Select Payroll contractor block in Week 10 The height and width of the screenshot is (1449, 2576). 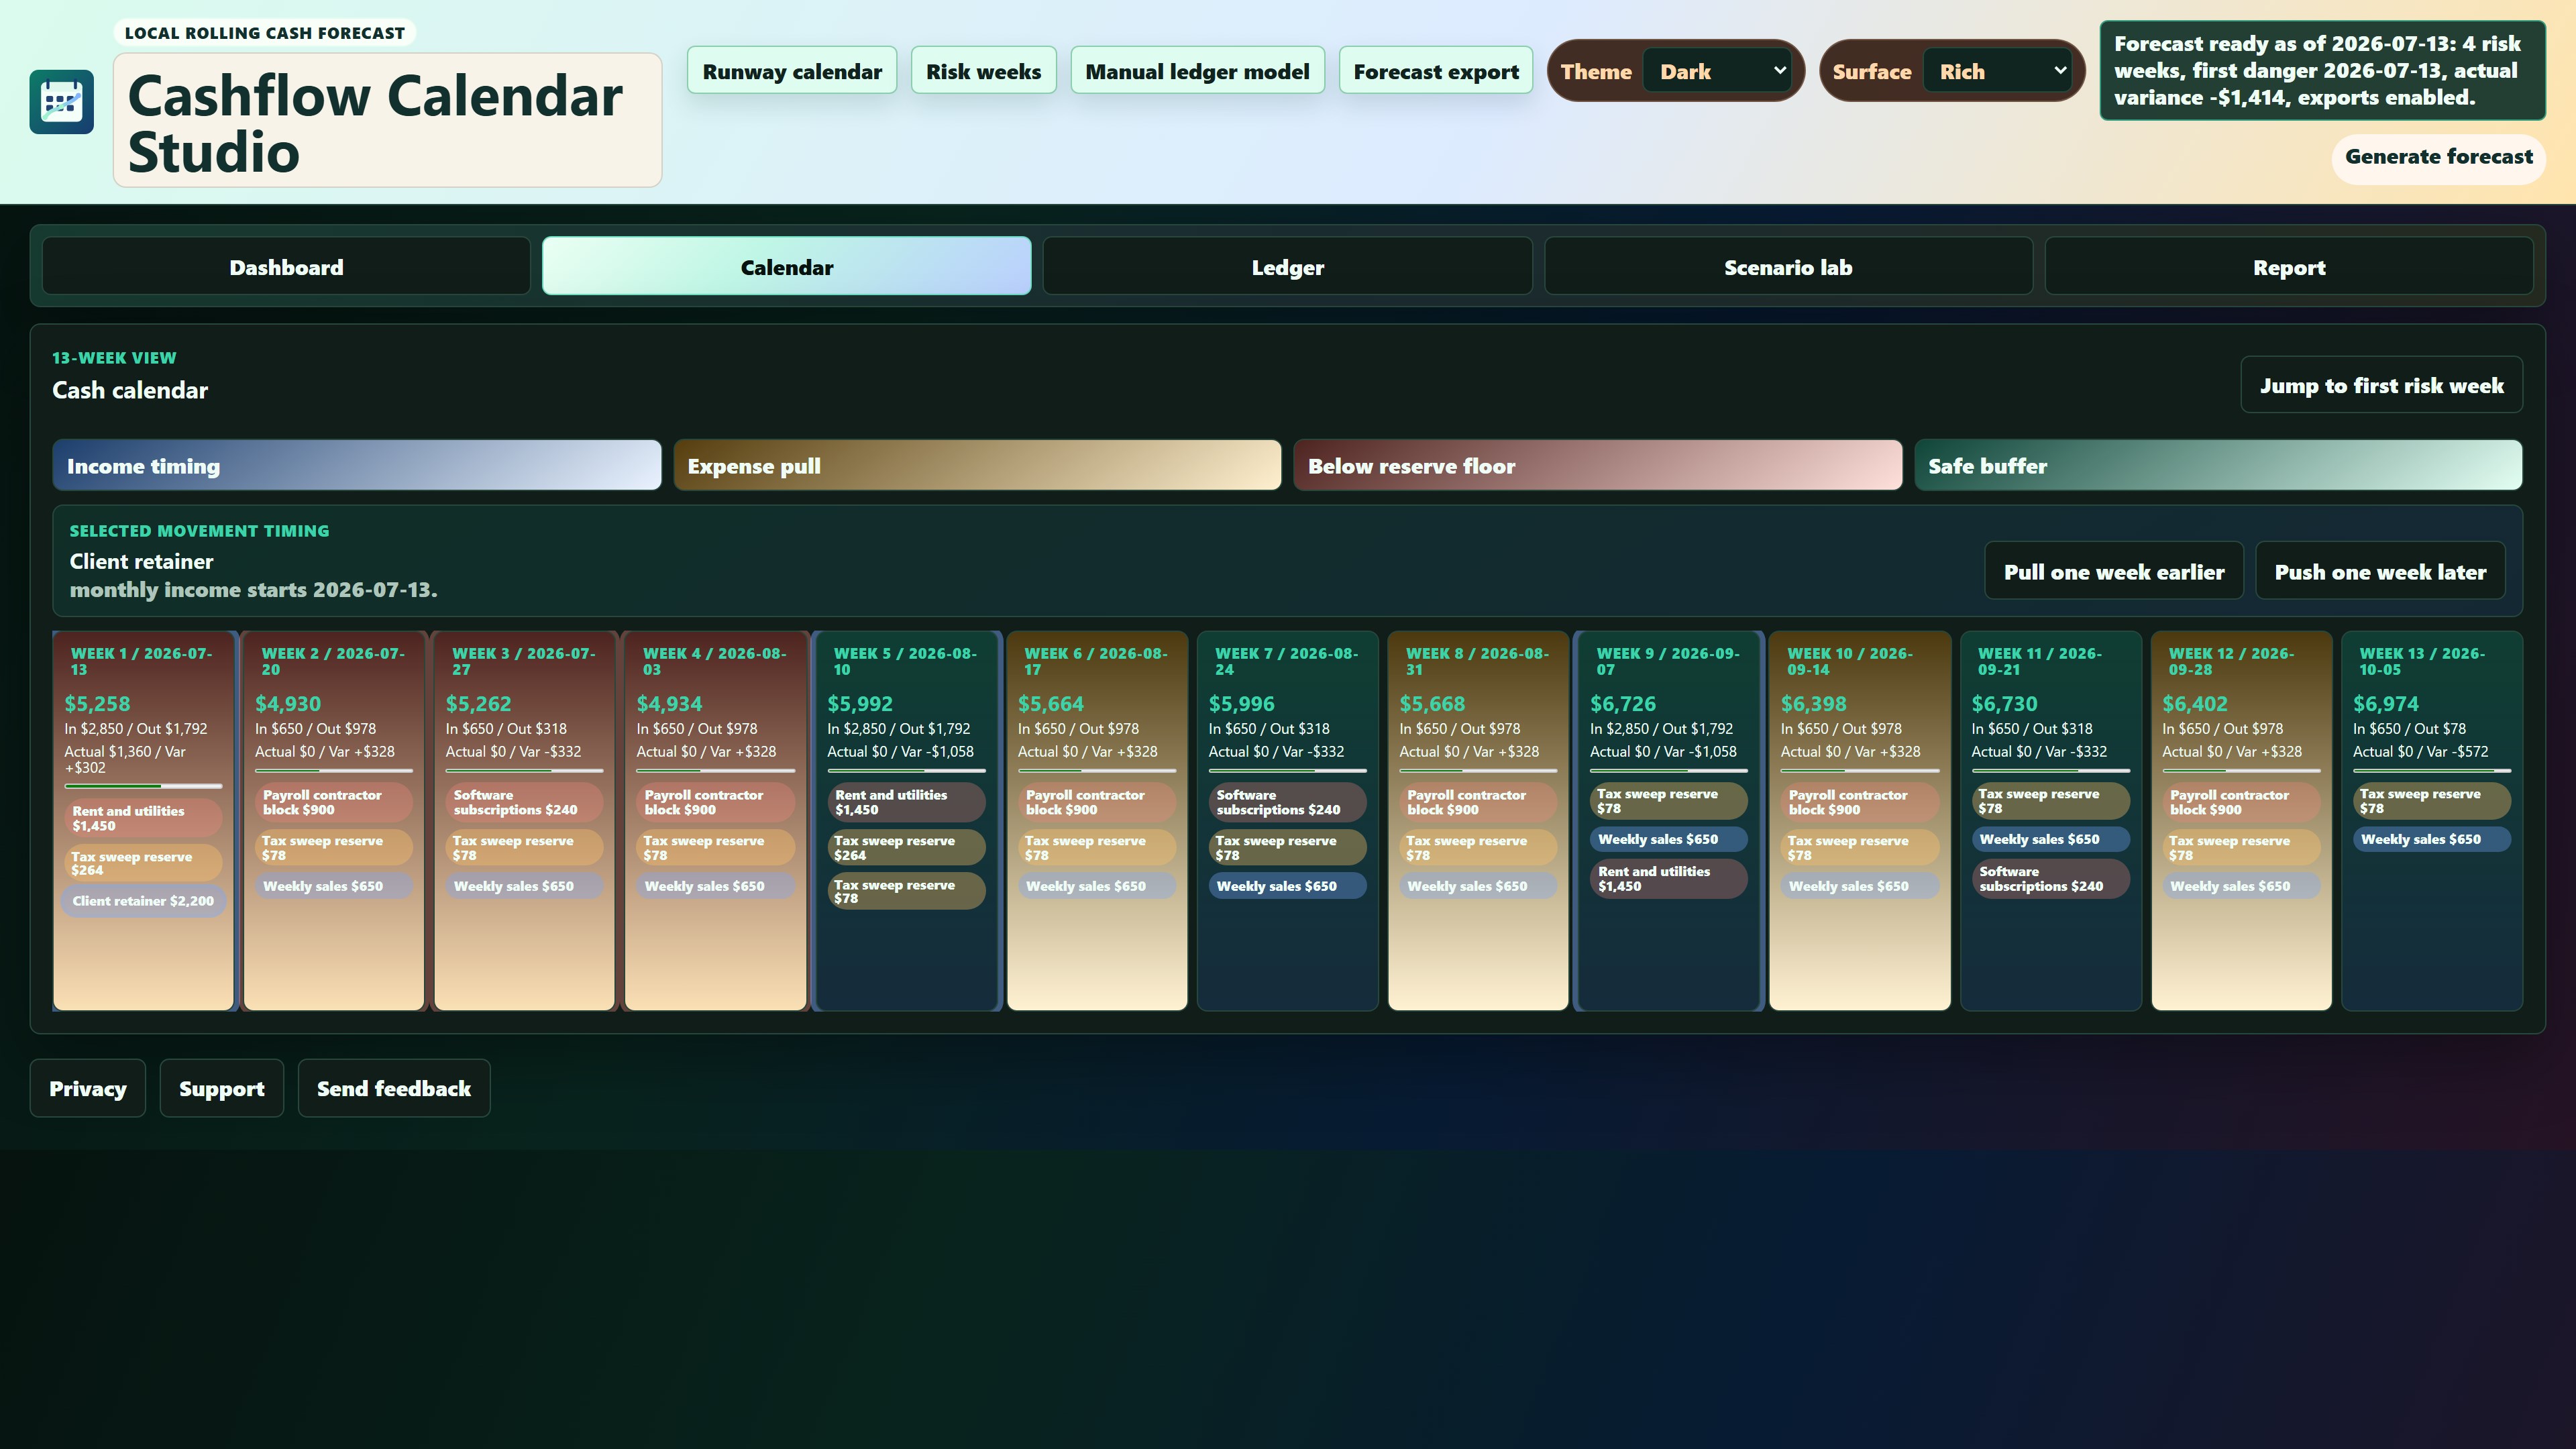[x=1860, y=802]
